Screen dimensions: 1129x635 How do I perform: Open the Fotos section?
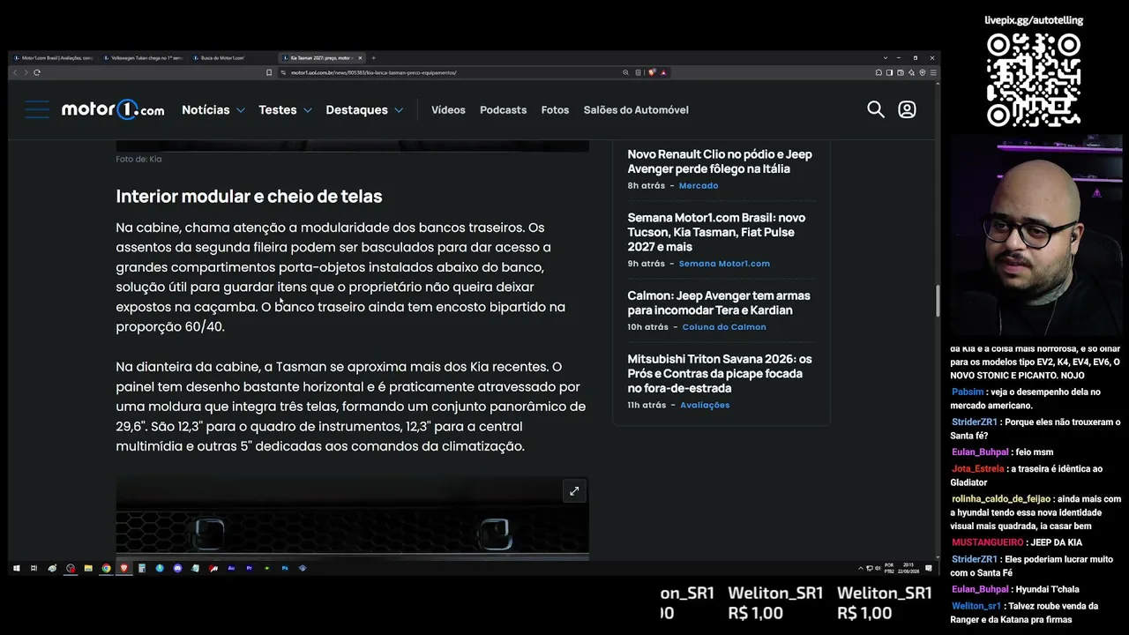pyautogui.click(x=555, y=109)
